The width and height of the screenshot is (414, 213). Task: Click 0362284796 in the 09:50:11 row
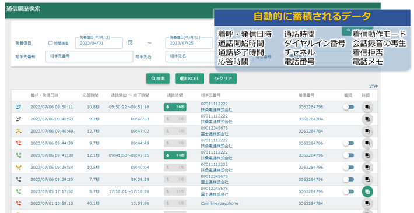point(311,107)
